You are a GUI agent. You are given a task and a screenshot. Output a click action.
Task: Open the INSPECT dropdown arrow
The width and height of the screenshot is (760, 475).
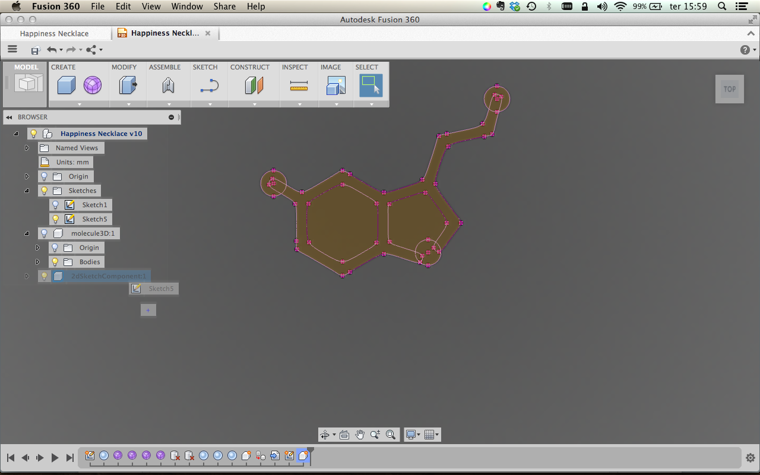pos(299,104)
